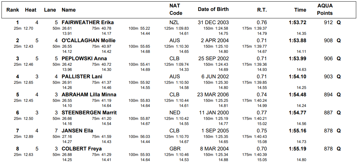Screen dimensions: 357x163
Task: Click the NAT Code column header
Action: click(176, 9)
